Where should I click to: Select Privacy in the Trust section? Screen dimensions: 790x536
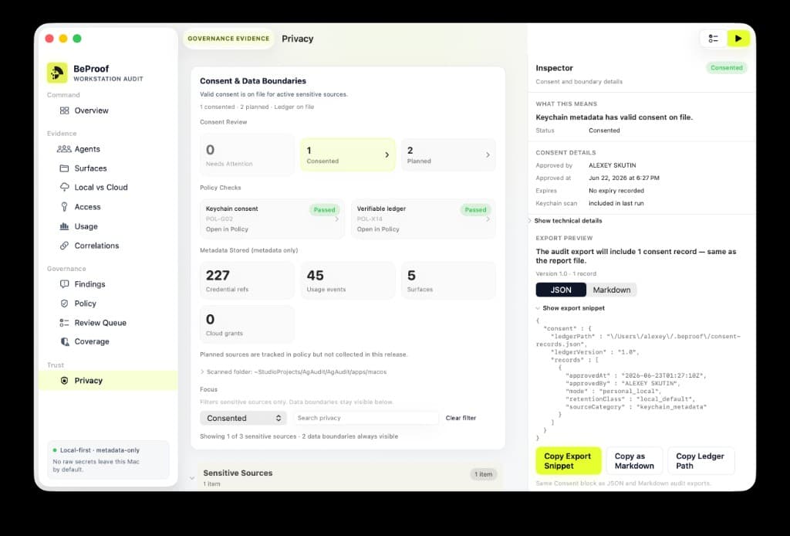[108, 381]
